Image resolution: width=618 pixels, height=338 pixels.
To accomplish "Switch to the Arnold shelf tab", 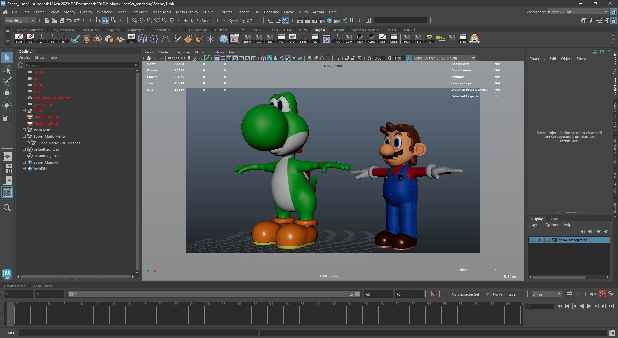I will [x=338, y=30].
